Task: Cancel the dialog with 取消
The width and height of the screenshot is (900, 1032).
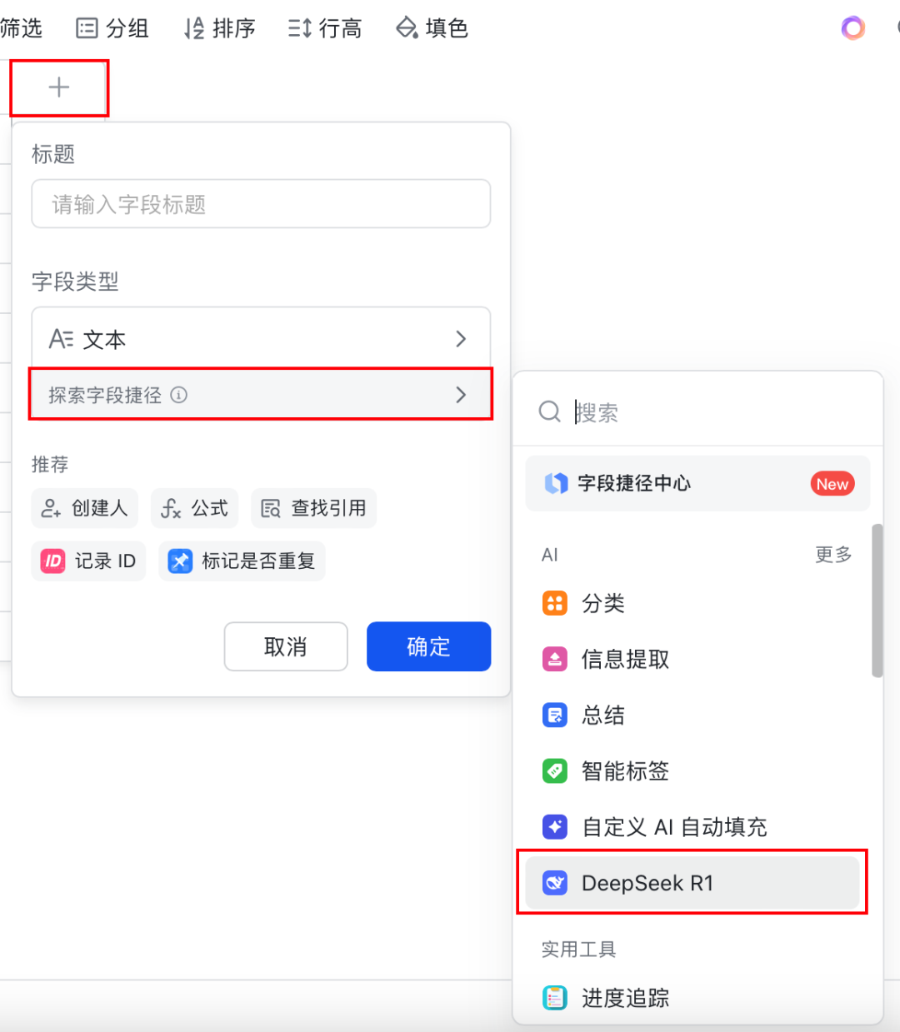Action: (x=285, y=646)
